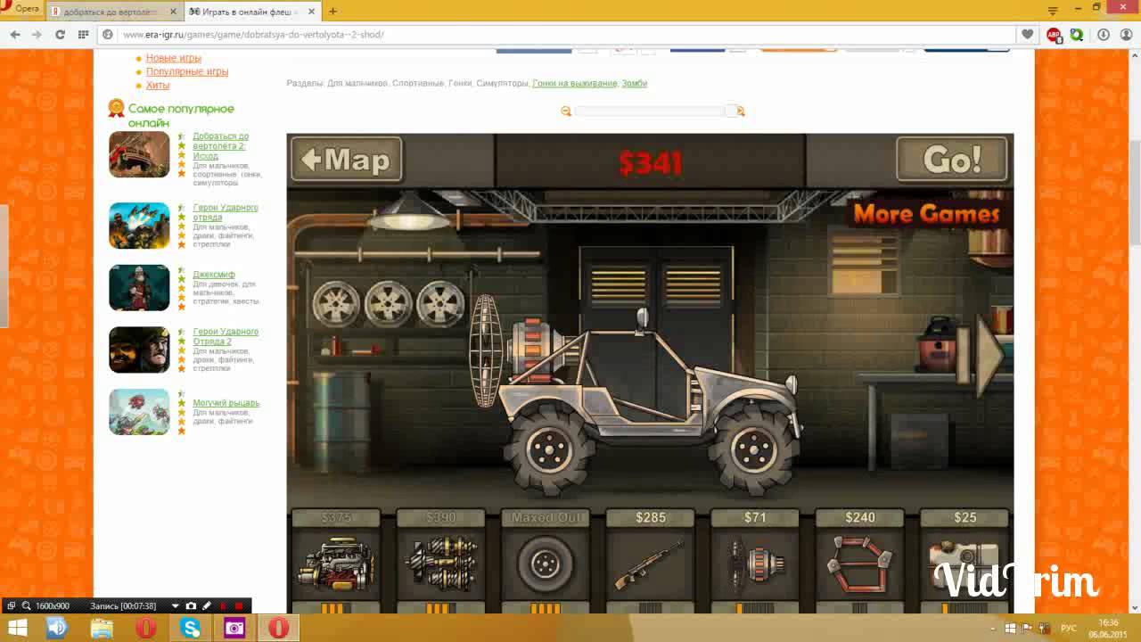
Task: Go back to the previous page
Action: click(15, 35)
